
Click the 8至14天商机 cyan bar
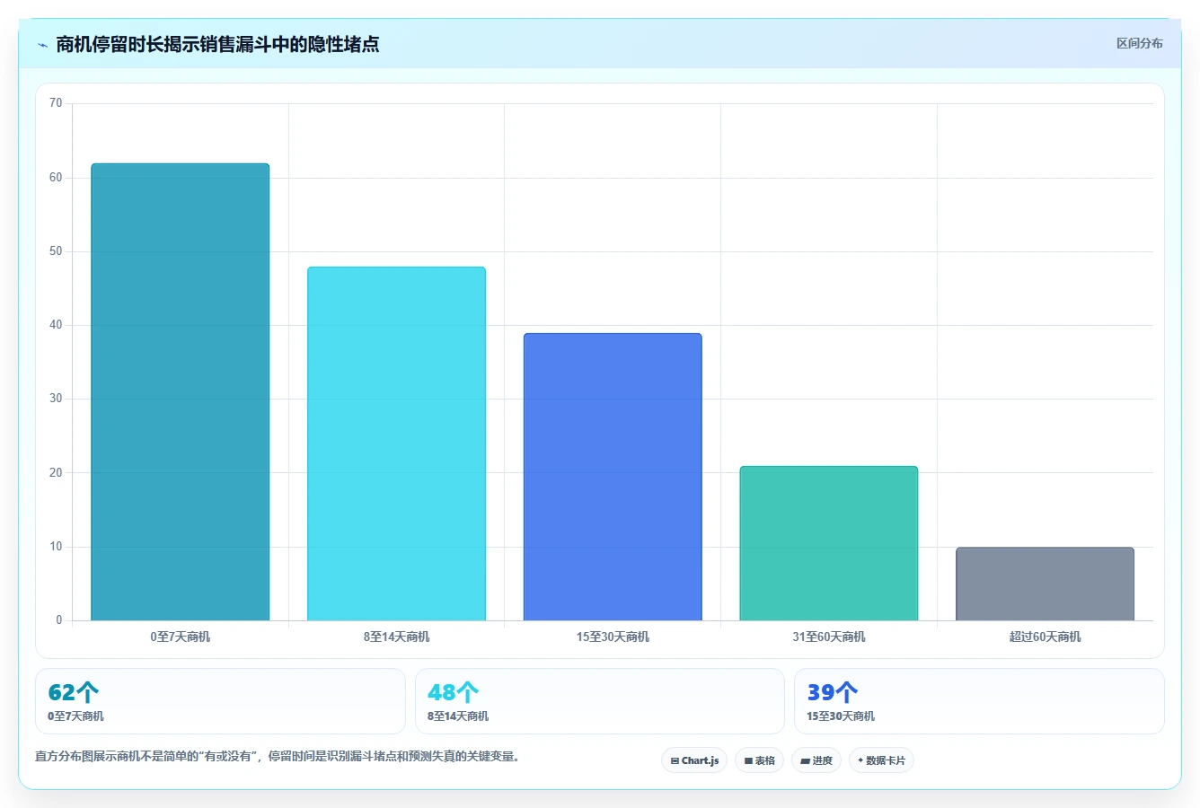point(396,444)
